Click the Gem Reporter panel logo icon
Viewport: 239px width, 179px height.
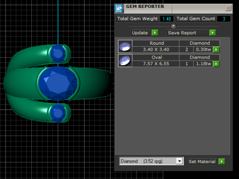pyautogui.click(x=119, y=8)
